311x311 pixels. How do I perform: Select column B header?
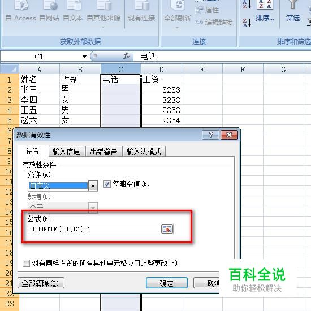click(80, 70)
